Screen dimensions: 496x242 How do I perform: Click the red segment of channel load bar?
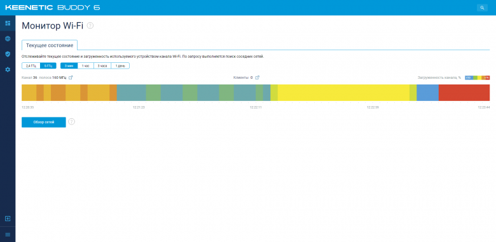pos(464,93)
